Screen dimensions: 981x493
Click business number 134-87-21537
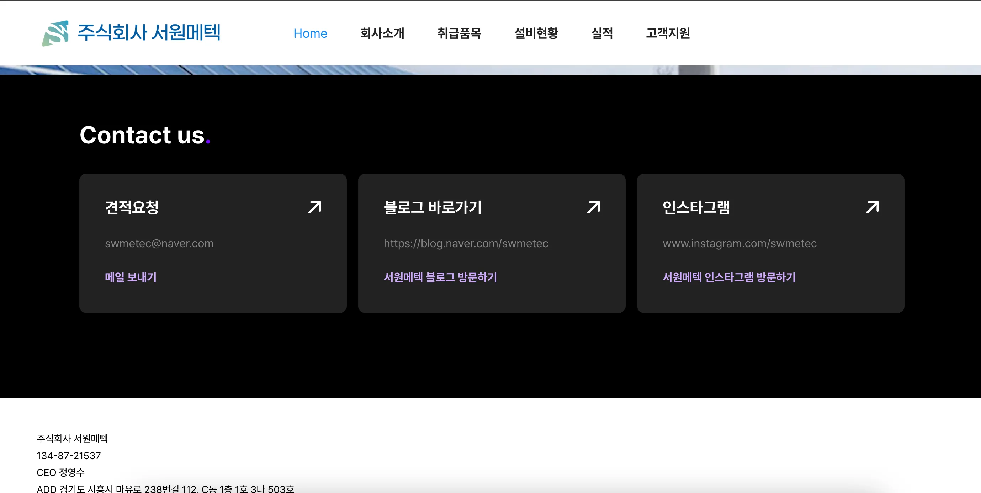tap(69, 456)
